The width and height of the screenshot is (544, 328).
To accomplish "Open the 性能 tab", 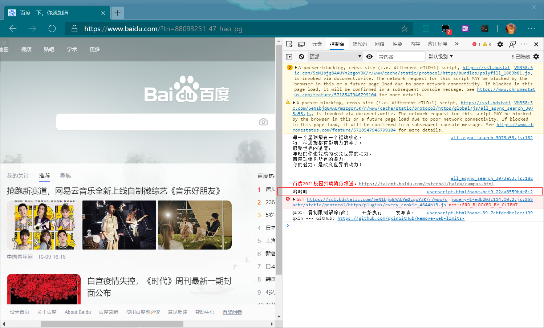I will point(397,44).
